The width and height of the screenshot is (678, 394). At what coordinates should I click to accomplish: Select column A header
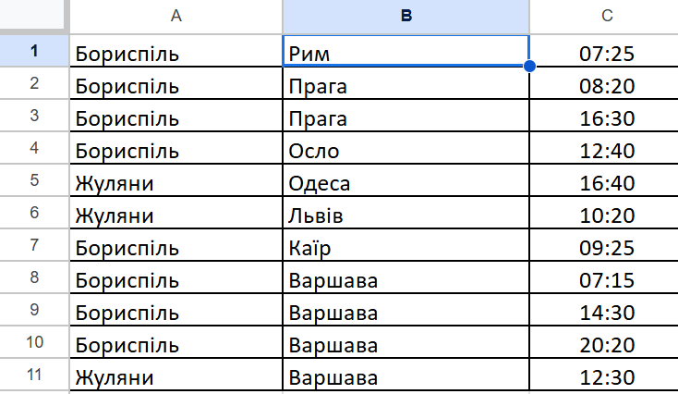(x=176, y=15)
